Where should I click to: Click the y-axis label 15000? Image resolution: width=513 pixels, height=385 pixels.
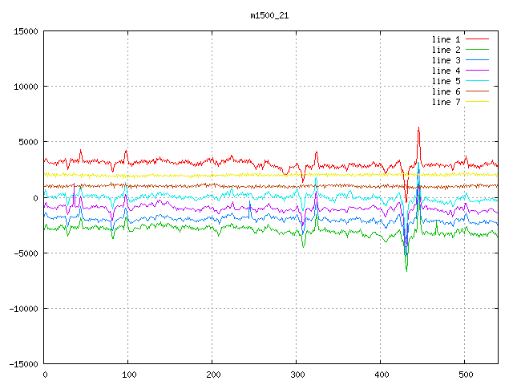point(26,31)
